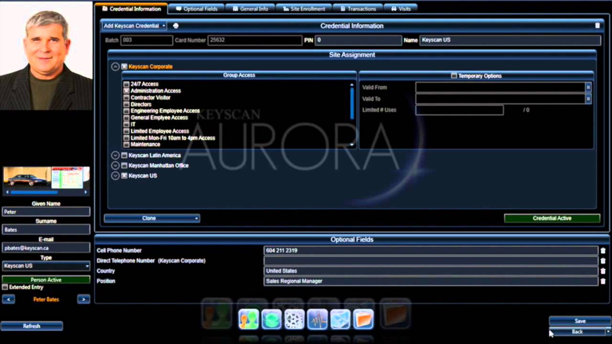The width and height of the screenshot is (612, 344).
Task: Enable the Temporary Options checkbox
Action: (x=454, y=76)
